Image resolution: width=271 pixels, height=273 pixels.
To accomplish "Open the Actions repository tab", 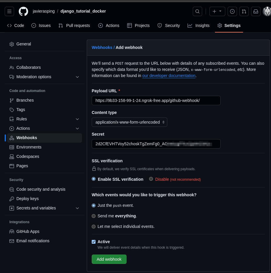I will (109, 25).
